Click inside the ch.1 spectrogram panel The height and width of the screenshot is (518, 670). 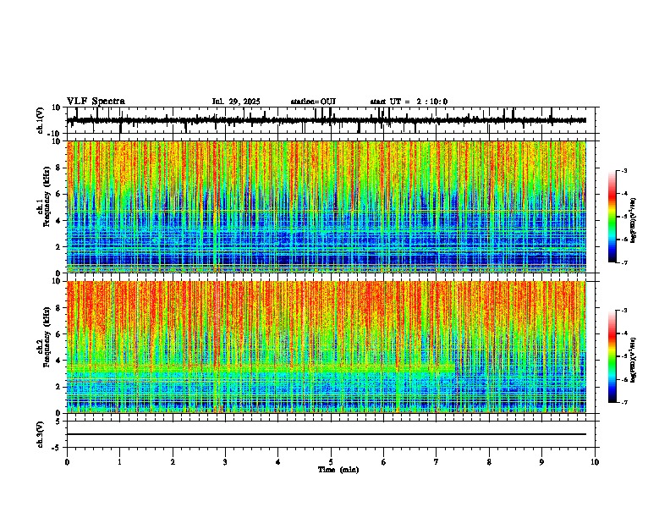327,207
